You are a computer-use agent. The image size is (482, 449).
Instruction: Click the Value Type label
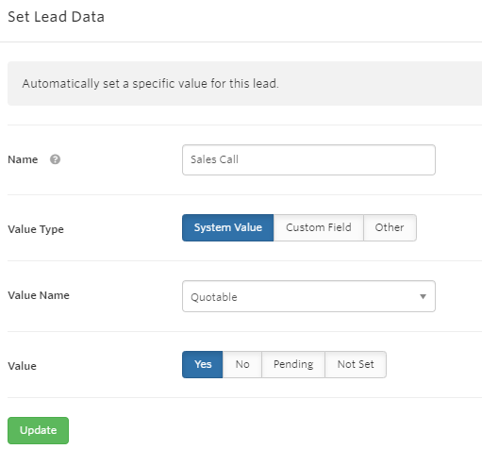(36, 229)
